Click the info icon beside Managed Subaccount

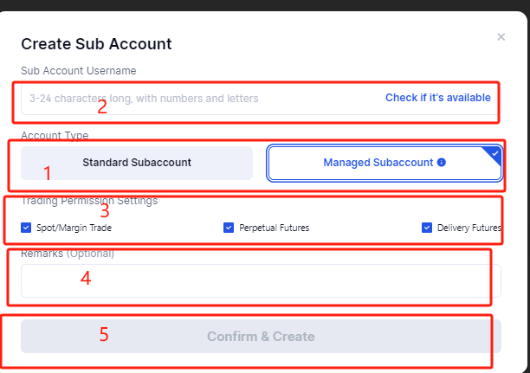coord(442,162)
